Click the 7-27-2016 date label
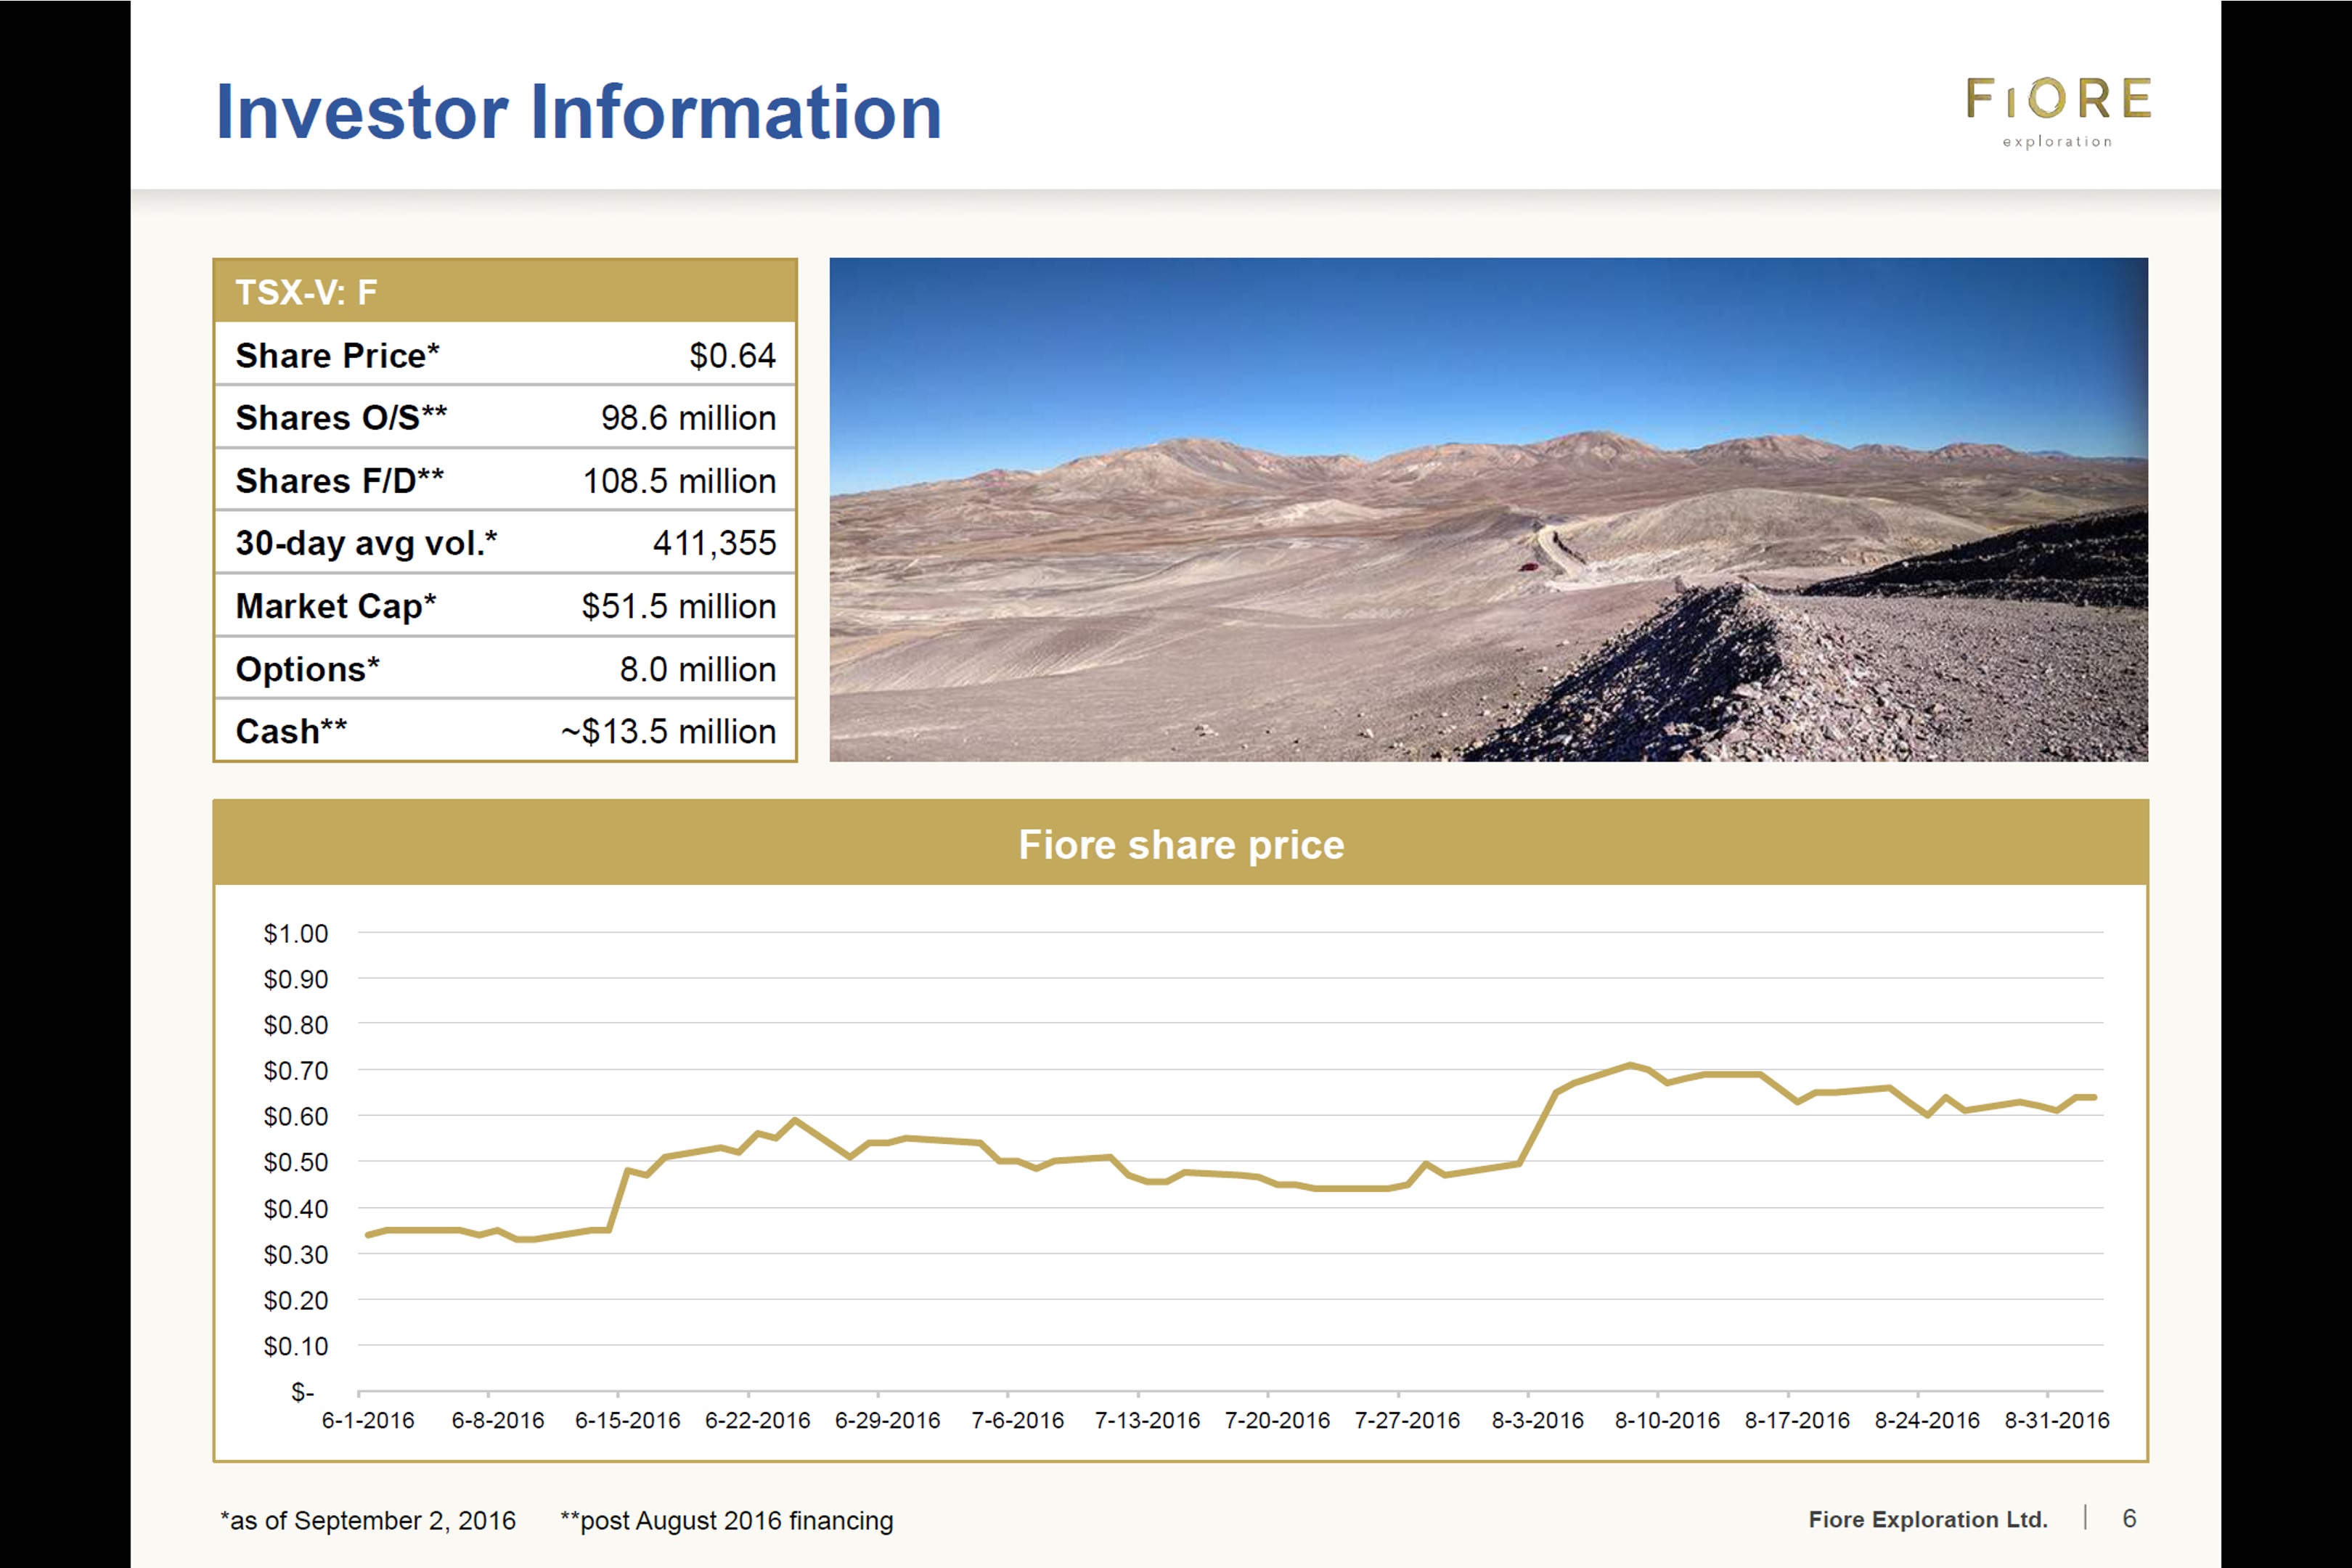 tap(1407, 1420)
